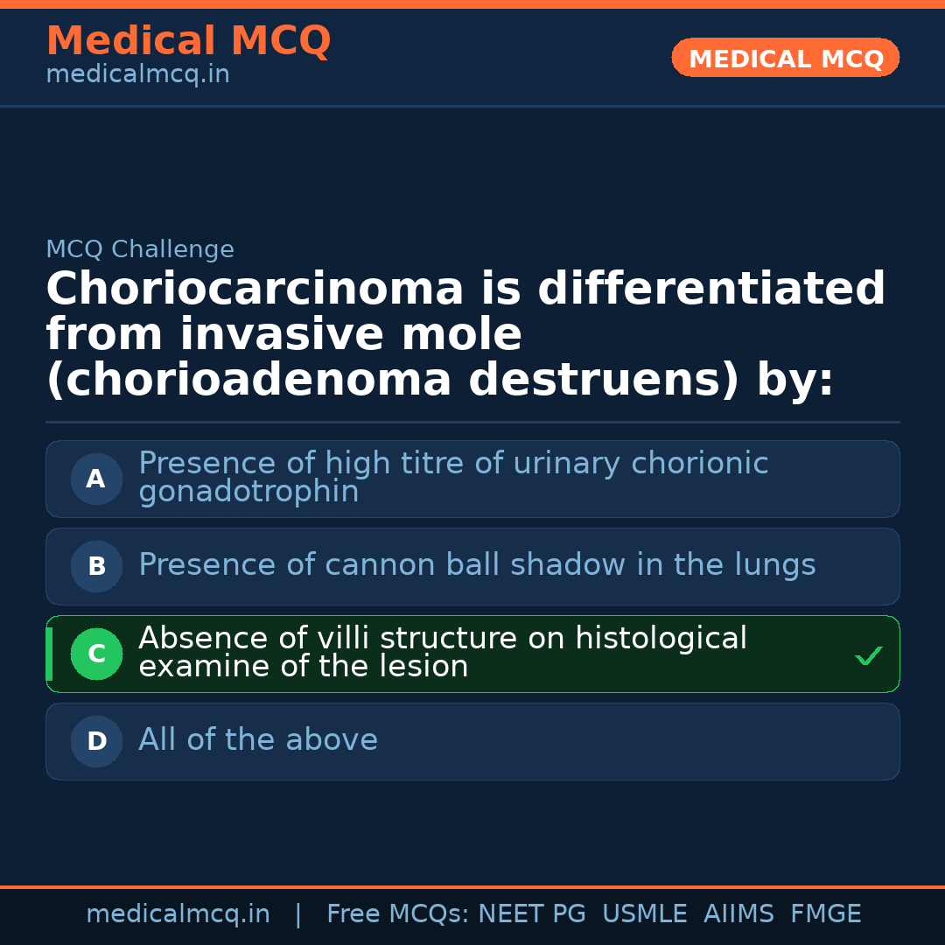945x945 pixels.
Task: Choose the absence of villi structure answer text
Action: point(443,653)
